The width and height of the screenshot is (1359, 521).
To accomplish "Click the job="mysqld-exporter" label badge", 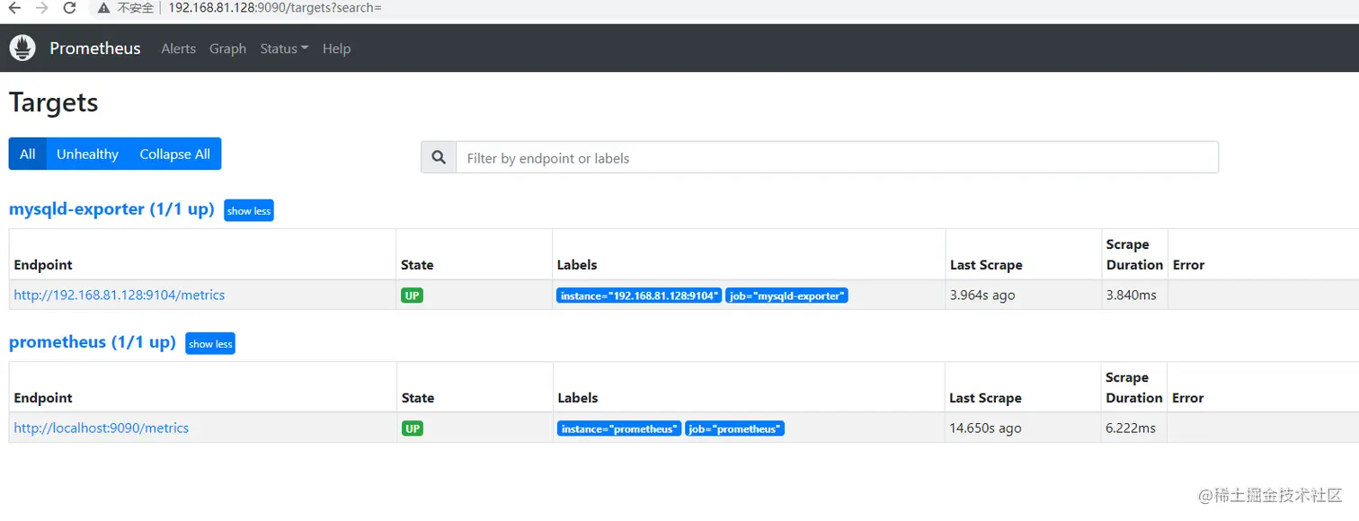I will [x=786, y=296].
